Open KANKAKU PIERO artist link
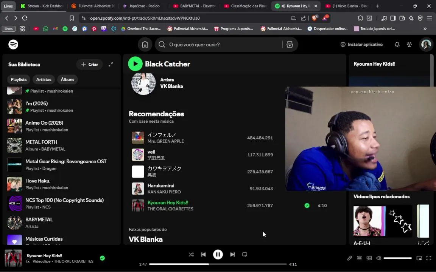Image resolution: width=436 pixels, height=272 pixels. tap(164, 192)
